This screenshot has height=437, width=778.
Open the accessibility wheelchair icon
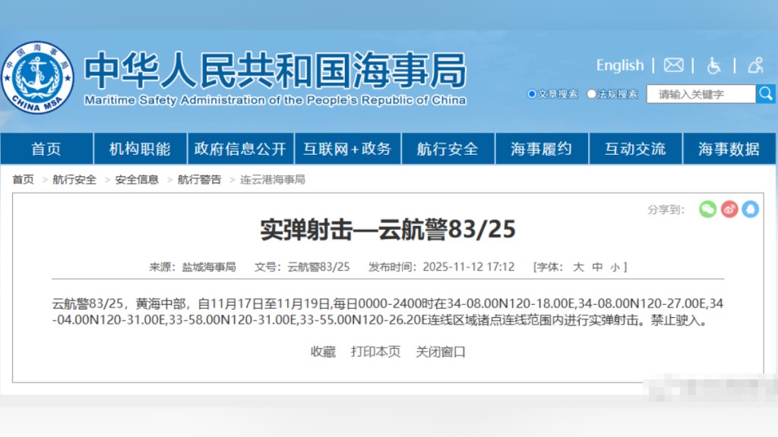point(715,67)
